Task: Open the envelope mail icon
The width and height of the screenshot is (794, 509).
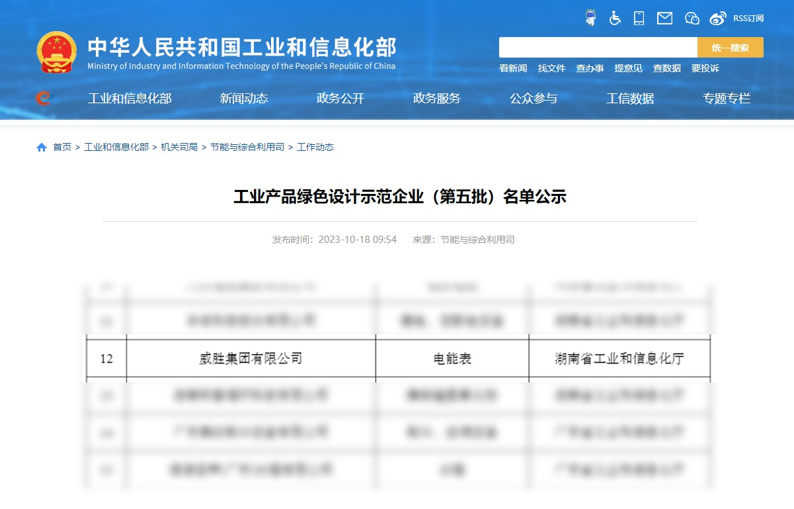Action: [x=664, y=18]
